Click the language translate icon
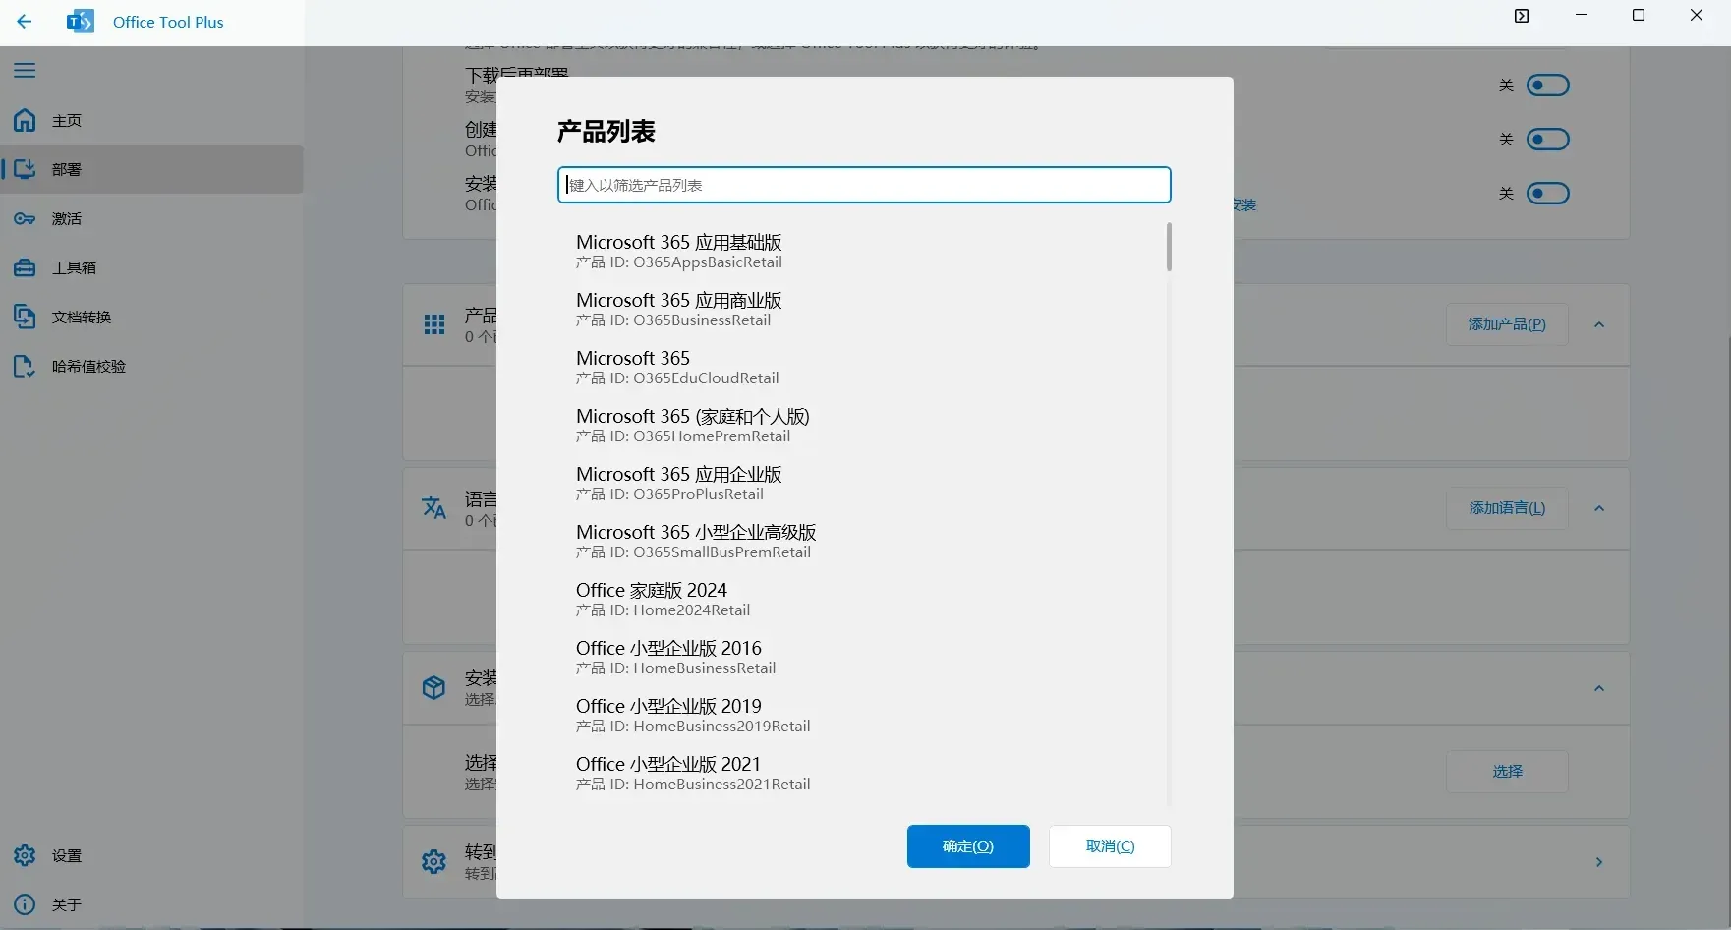The height and width of the screenshot is (930, 1731). (434, 507)
